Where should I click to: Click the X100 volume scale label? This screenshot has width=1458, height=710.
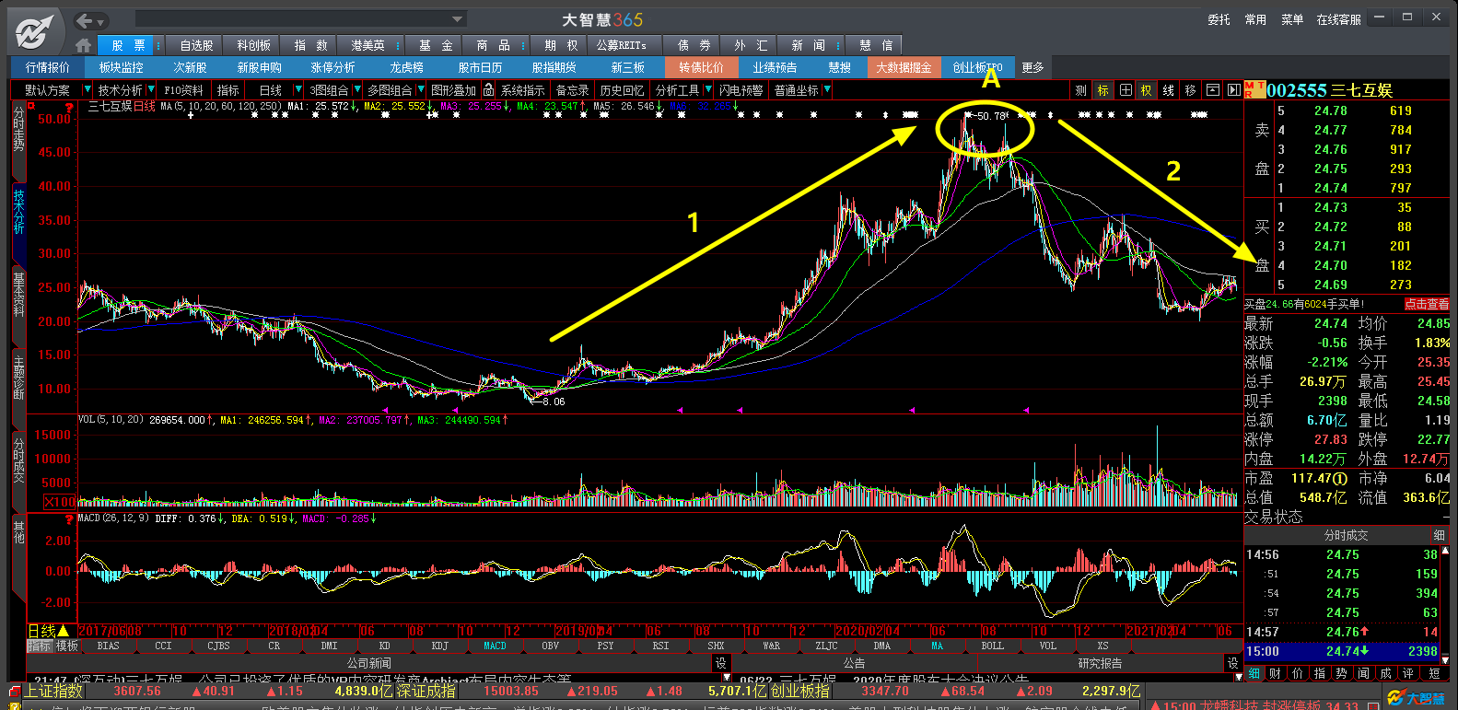pyautogui.click(x=60, y=502)
